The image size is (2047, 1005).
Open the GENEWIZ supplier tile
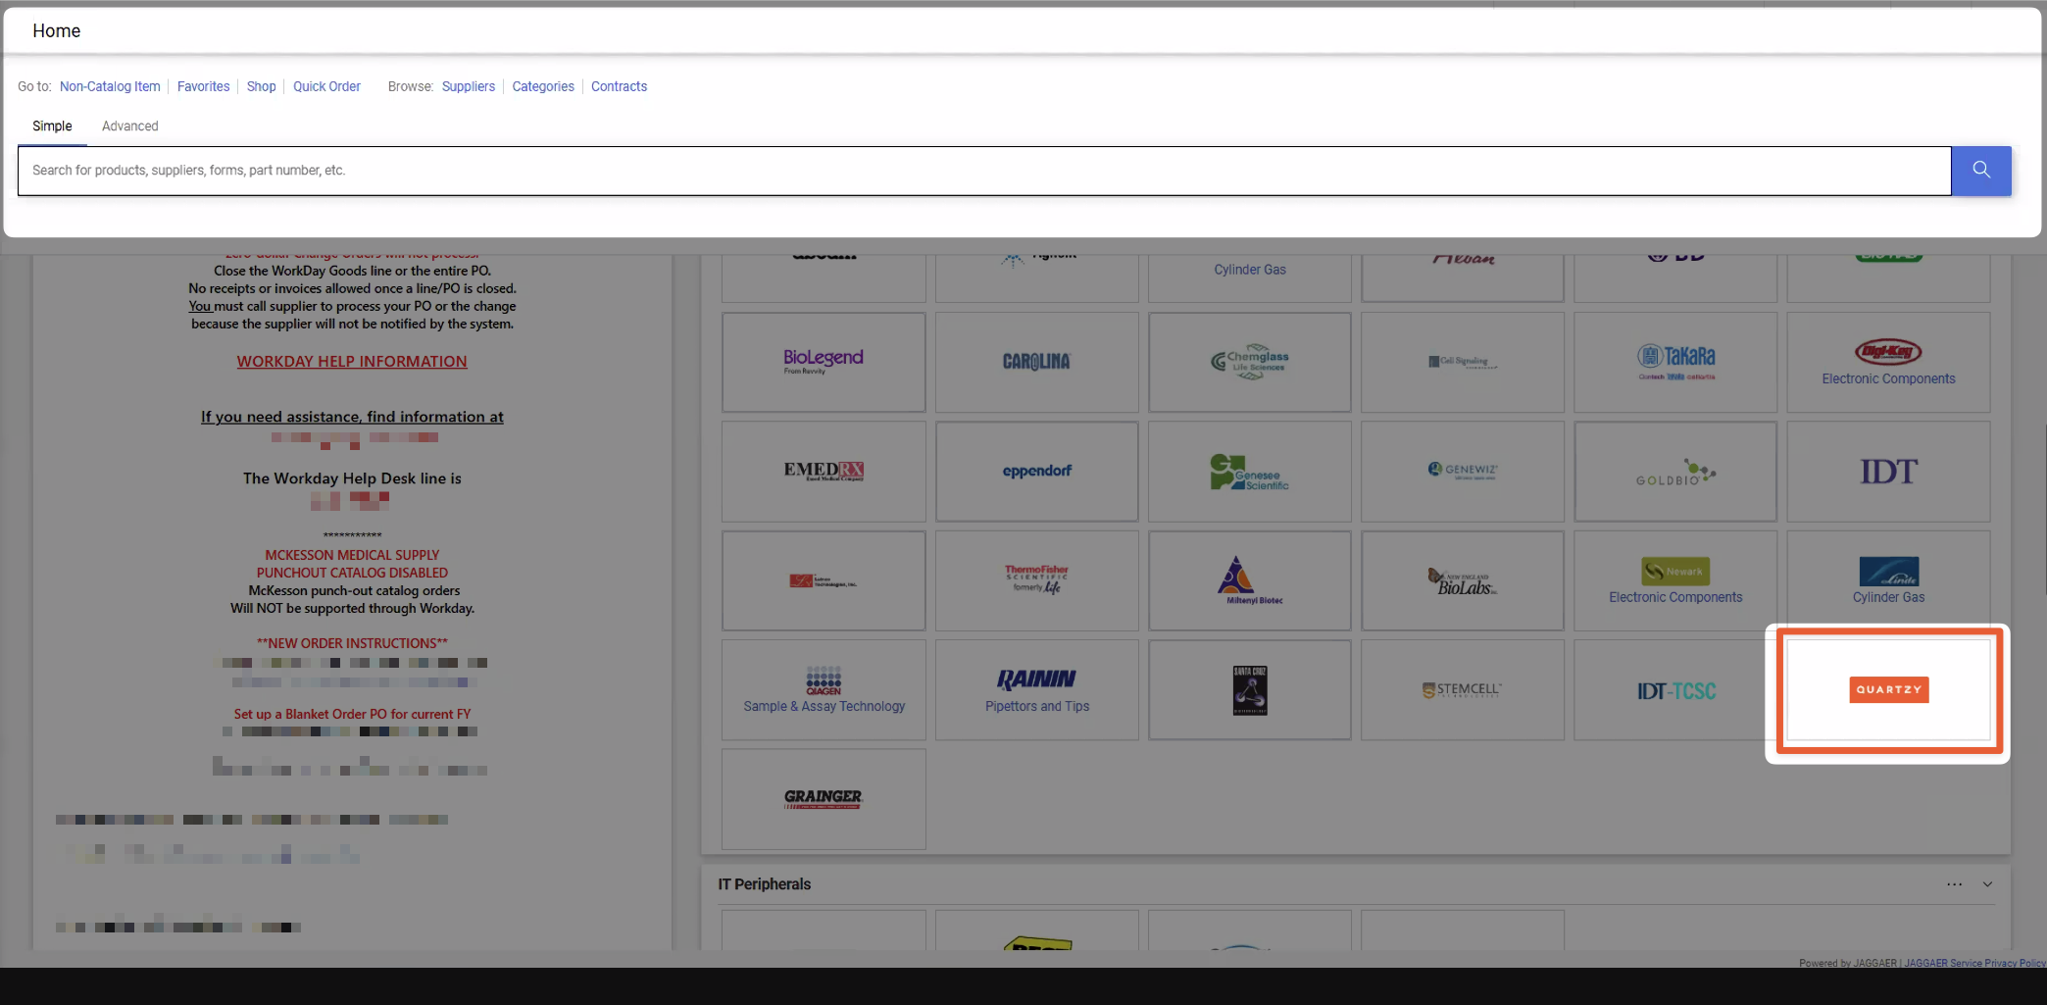(1463, 472)
